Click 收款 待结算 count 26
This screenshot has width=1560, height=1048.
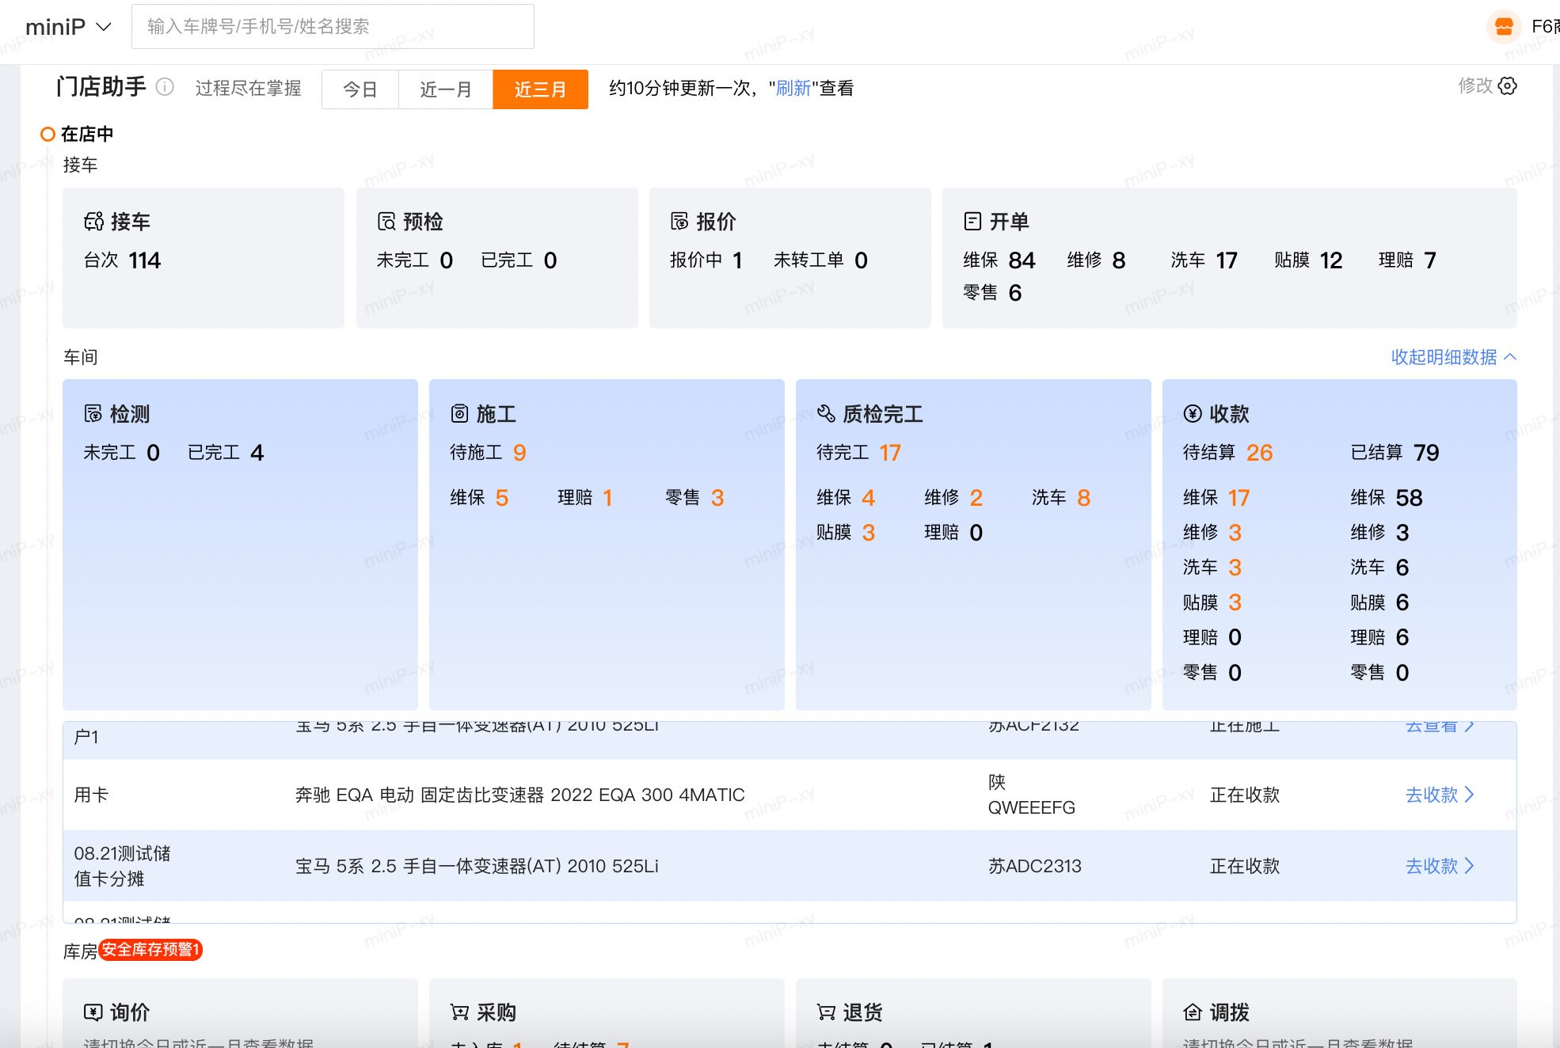(x=1259, y=453)
